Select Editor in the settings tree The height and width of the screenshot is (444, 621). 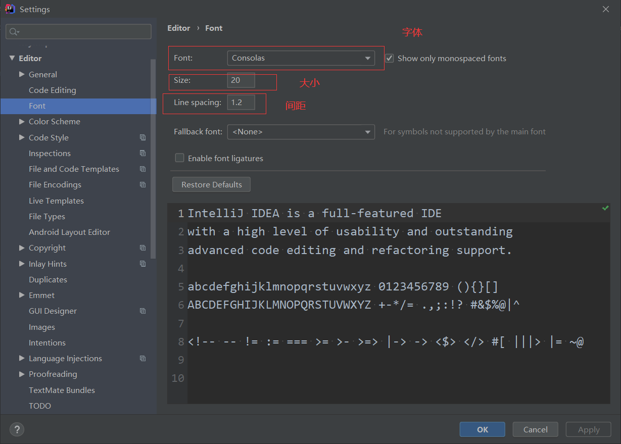click(30, 58)
